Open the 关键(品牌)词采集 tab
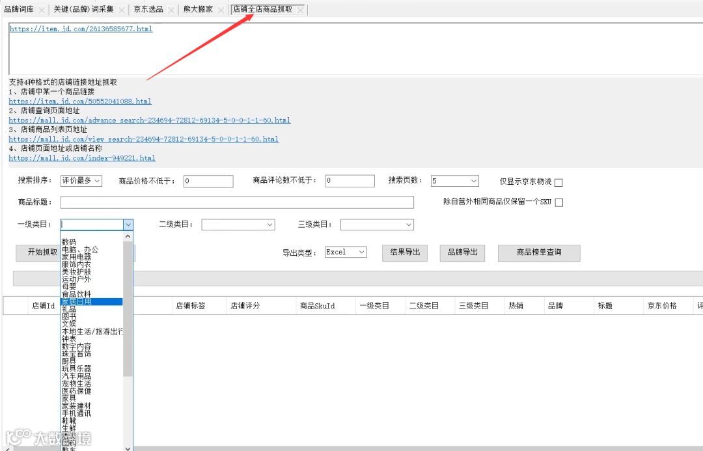The image size is (703, 451). click(x=83, y=9)
